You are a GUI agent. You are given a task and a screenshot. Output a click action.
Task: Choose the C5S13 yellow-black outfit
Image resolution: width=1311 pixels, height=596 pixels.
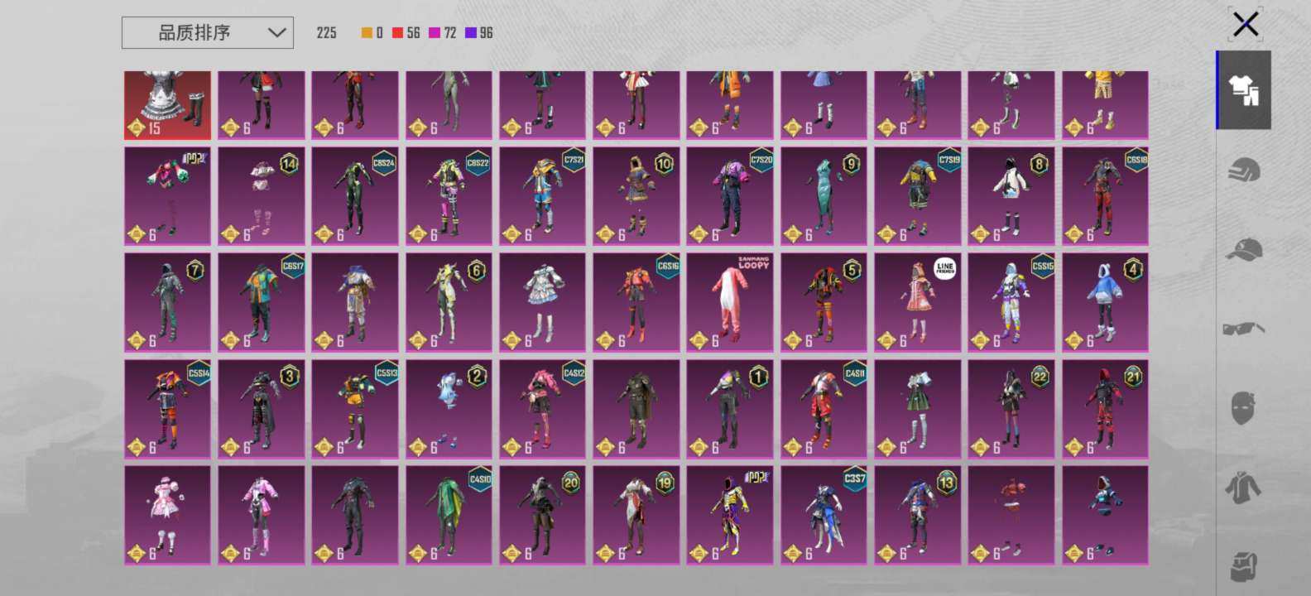click(355, 408)
